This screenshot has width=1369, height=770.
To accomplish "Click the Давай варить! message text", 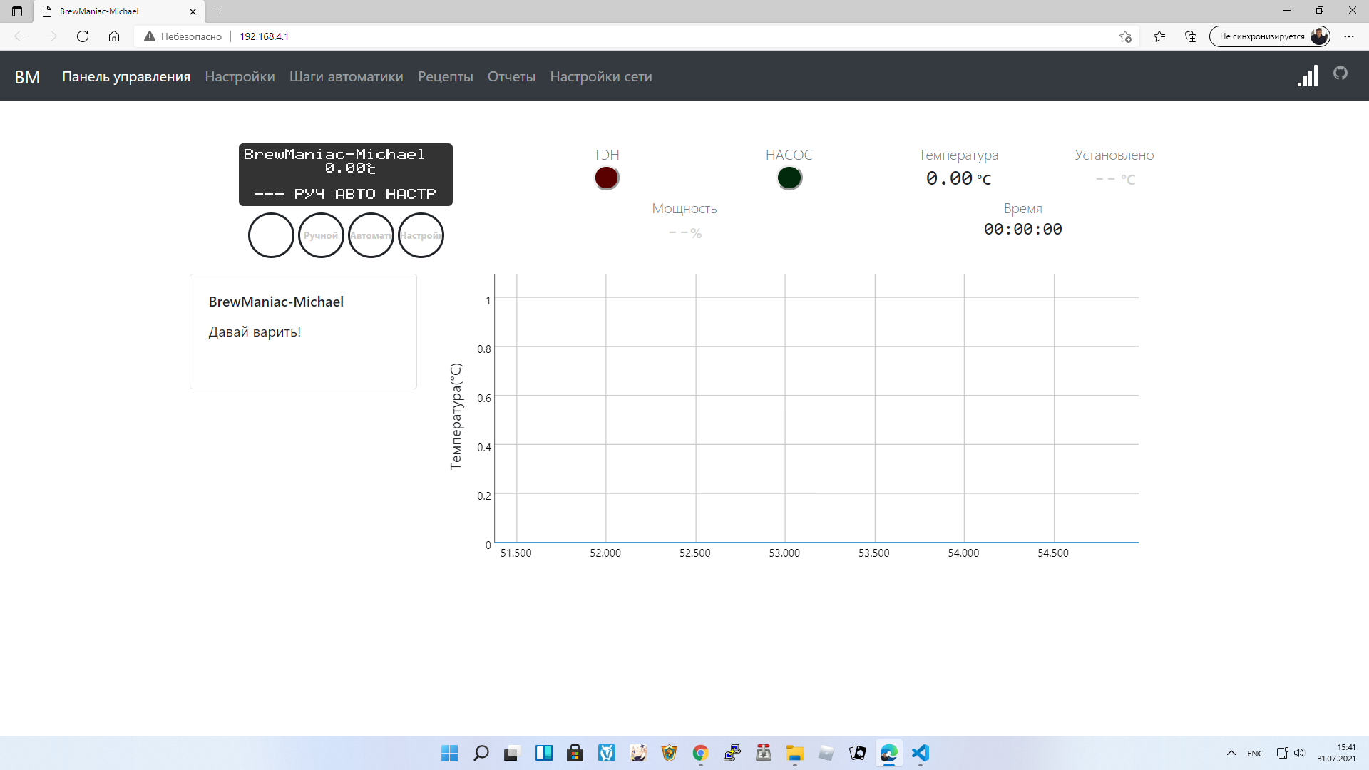I will click(x=255, y=332).
